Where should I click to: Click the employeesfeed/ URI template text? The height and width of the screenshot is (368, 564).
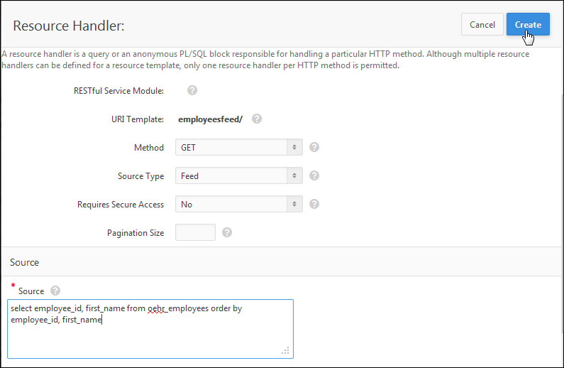(210, 119)
